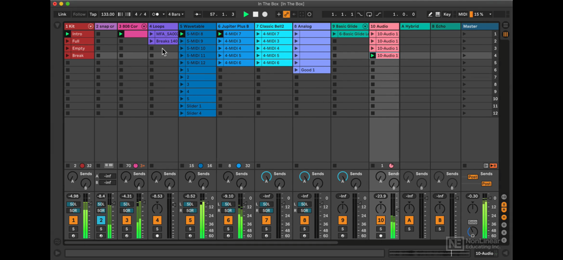Click the transport Stop button
563x260 pixels.
256,14
